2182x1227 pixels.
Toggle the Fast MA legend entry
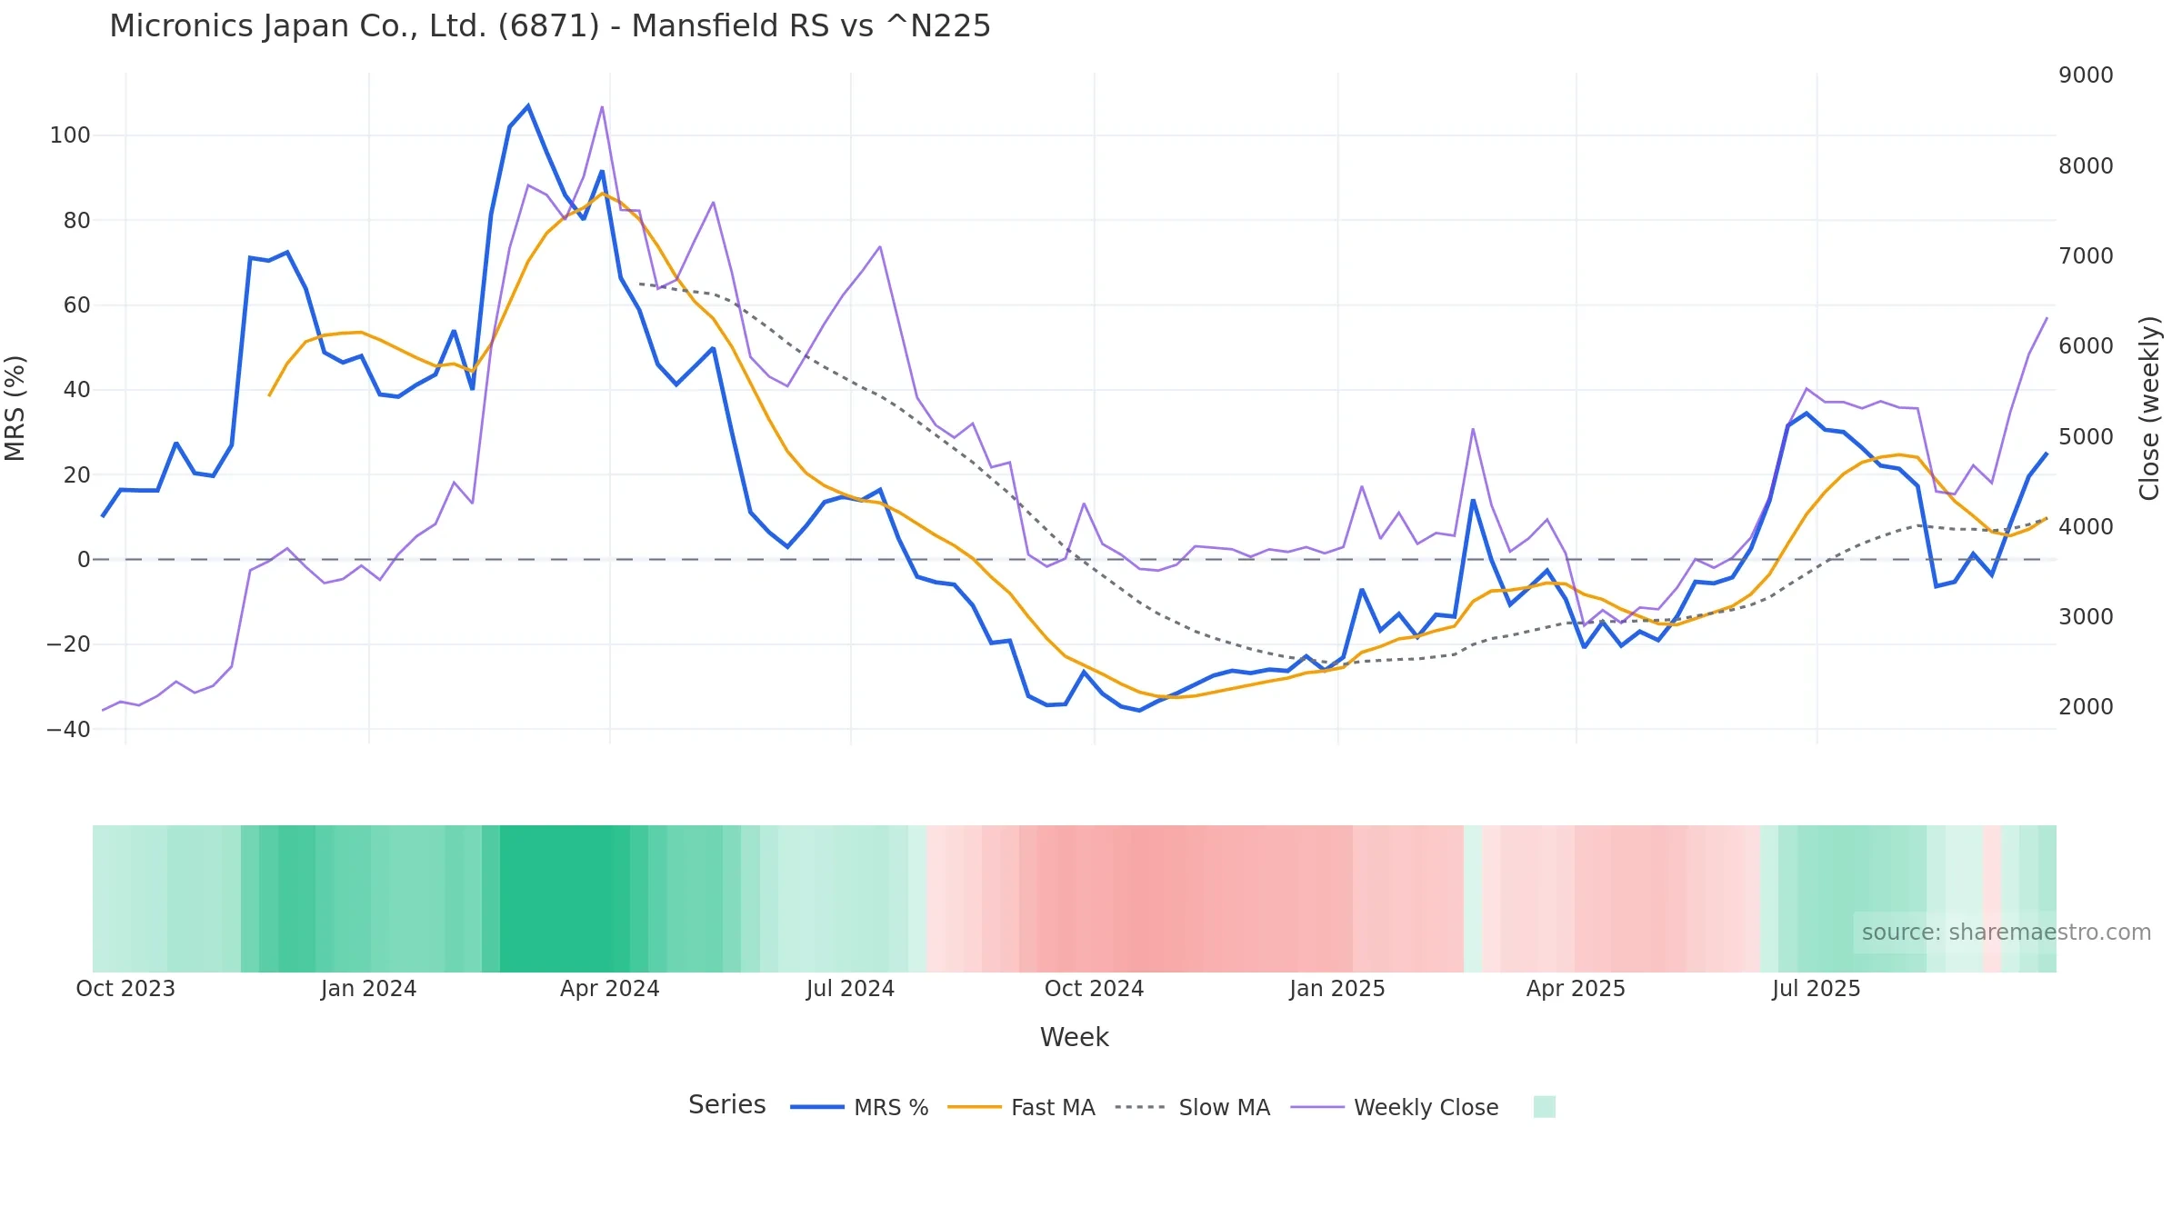1021,1107
